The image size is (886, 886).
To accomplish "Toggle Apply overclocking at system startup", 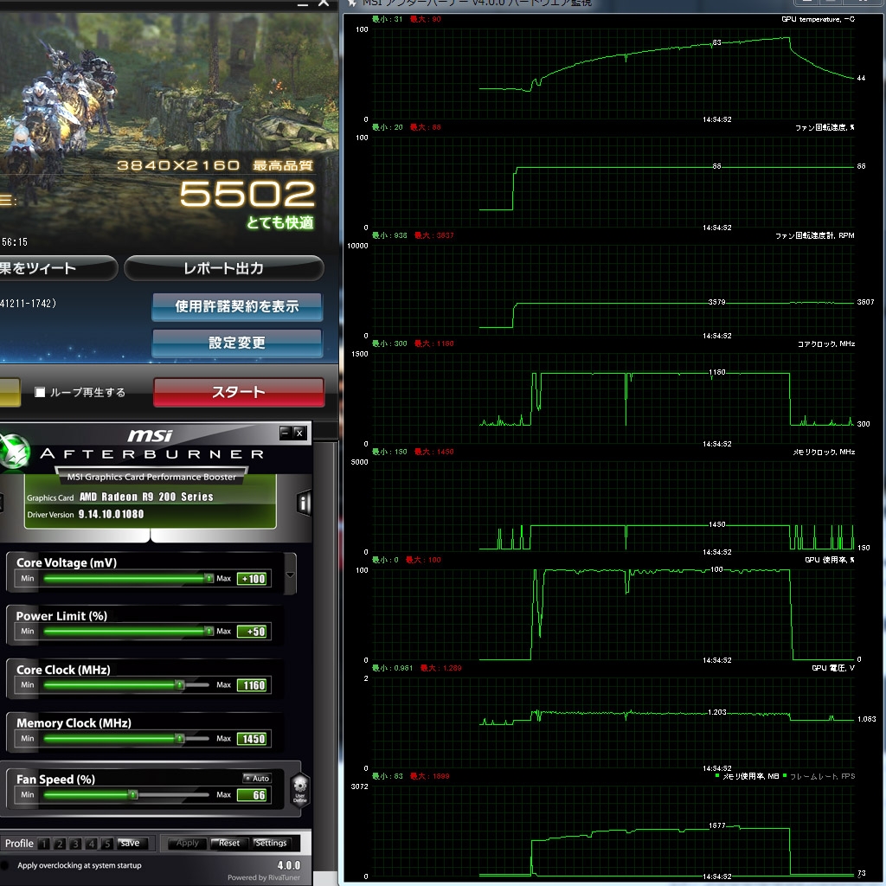I will pos(5,865).
